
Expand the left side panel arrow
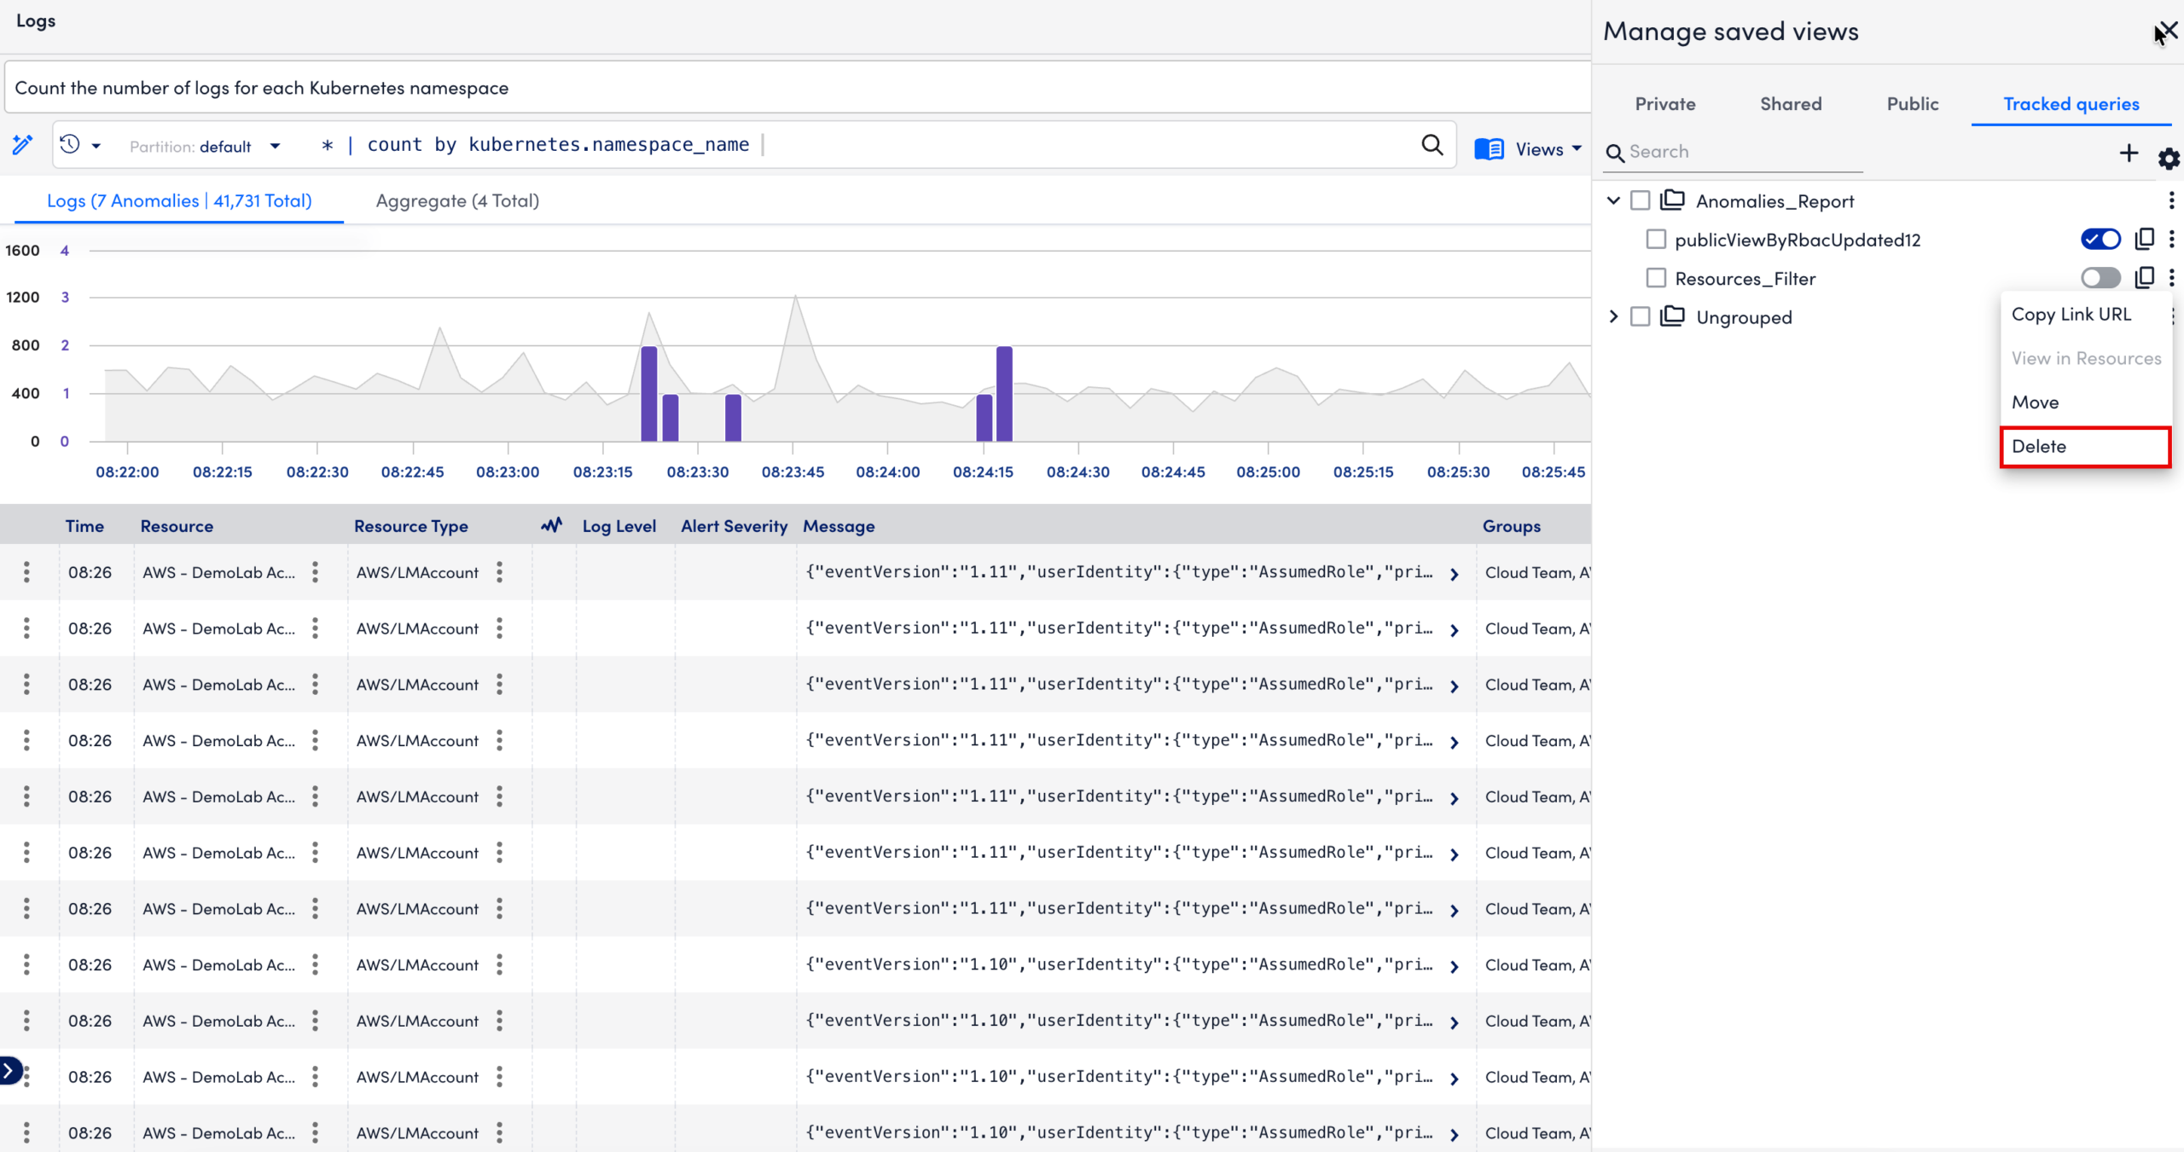pos(9,1070)
